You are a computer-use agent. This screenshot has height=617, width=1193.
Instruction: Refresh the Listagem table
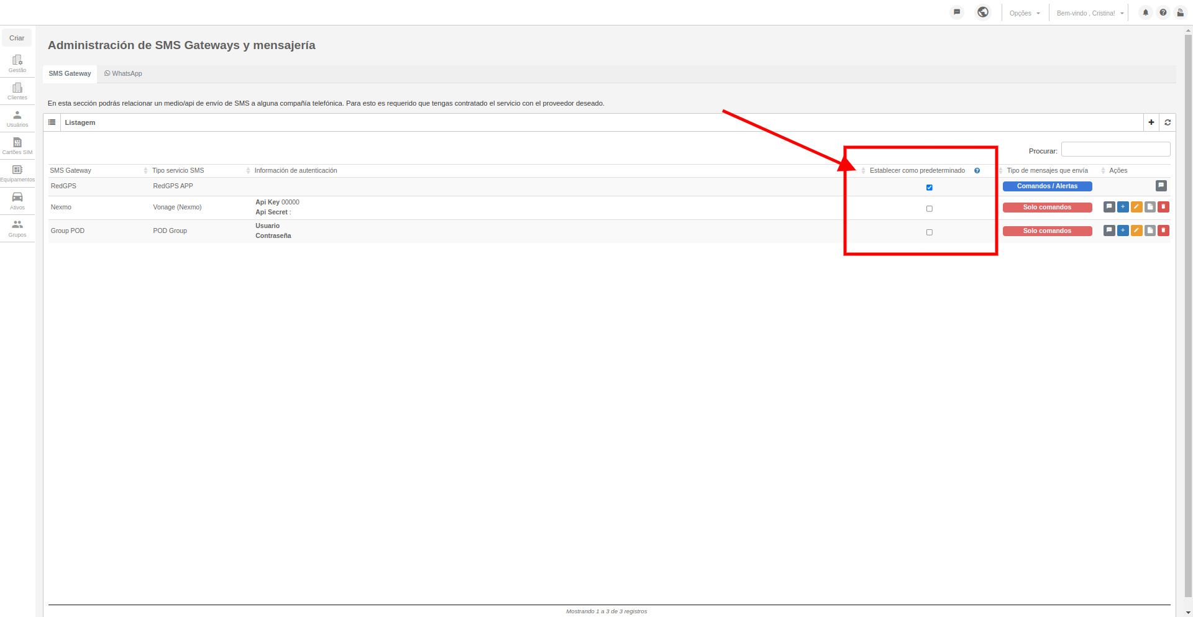[1168, 122]
